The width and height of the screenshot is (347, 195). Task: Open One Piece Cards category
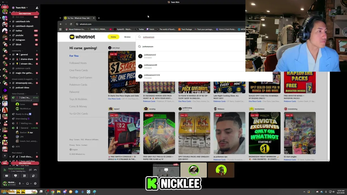[79, 70]
